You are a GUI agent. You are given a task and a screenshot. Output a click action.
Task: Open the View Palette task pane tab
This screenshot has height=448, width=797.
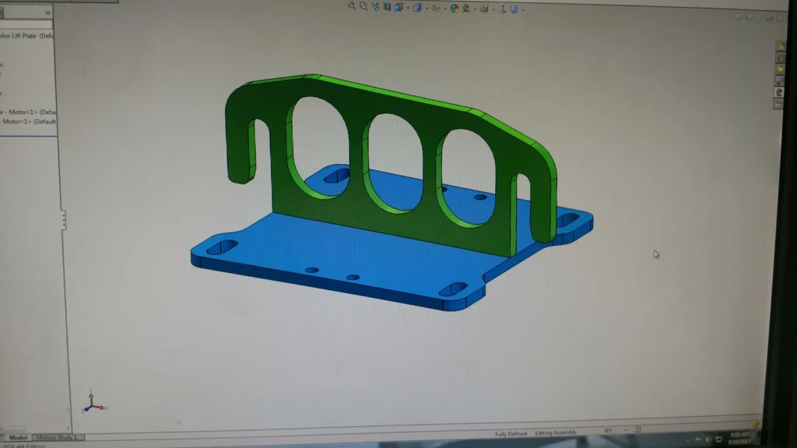click(x=779, y=81)
